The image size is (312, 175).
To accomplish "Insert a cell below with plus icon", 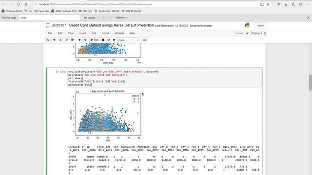I will (54, 40).
